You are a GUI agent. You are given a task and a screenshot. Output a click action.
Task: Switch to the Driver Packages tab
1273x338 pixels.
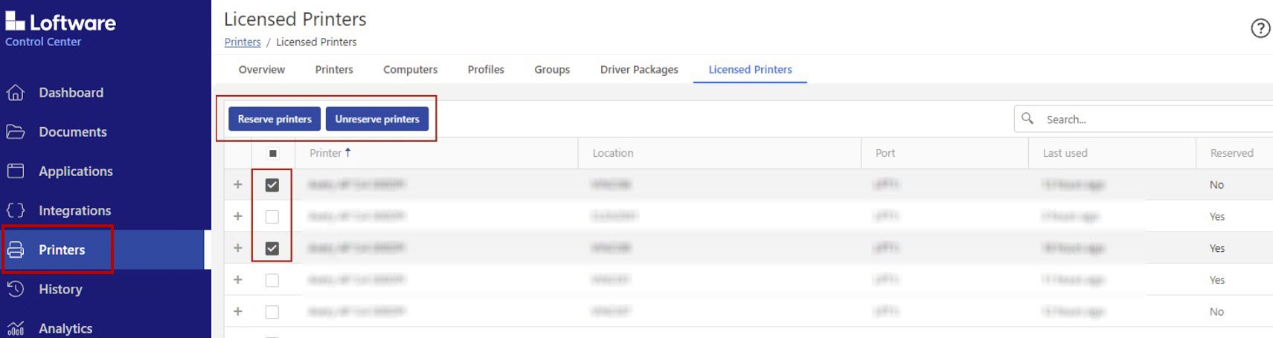coord(638,70)
